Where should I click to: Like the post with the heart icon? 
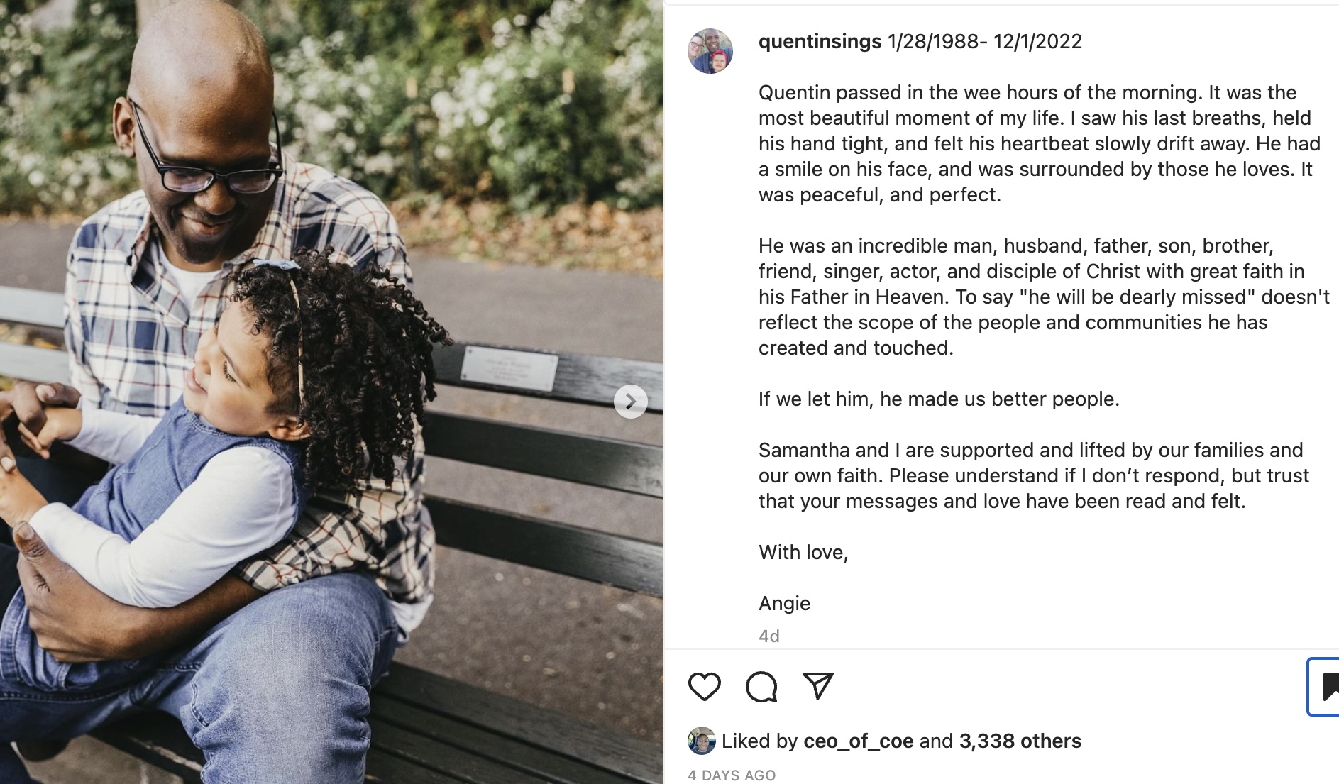click(x=704, y=686)
